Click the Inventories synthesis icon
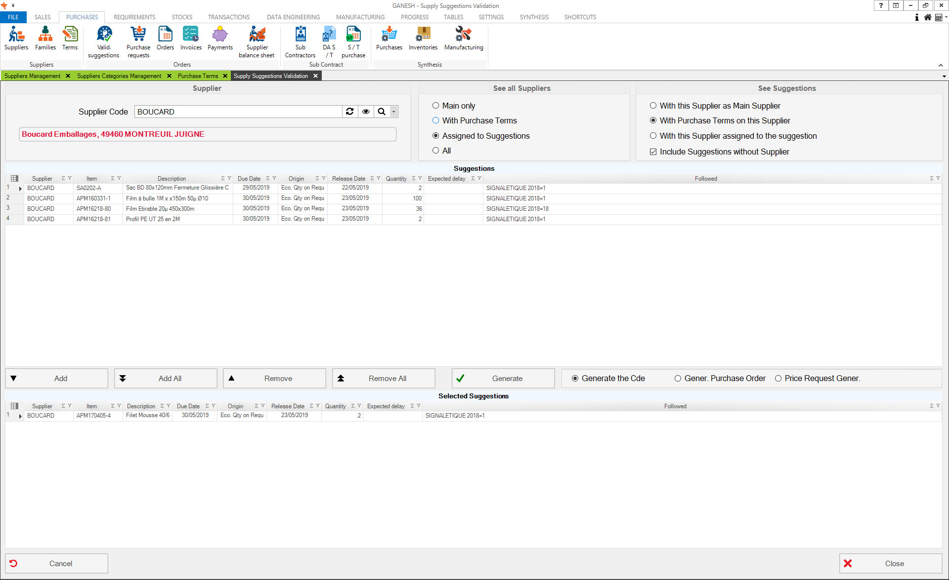This screenshot has height=580, width=949. pos(423,35)
